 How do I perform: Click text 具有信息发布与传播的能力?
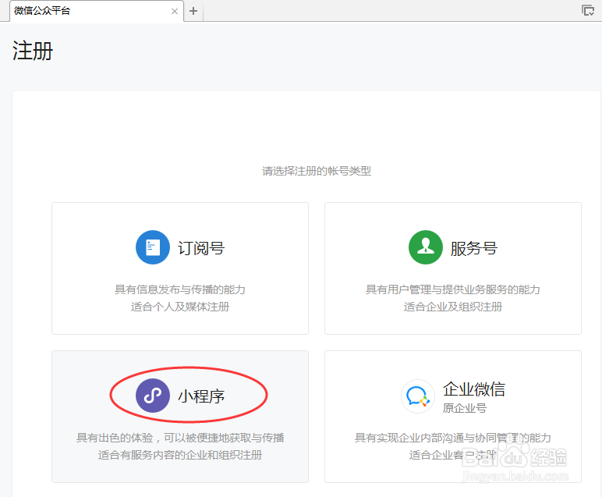[x=180, y=289]
